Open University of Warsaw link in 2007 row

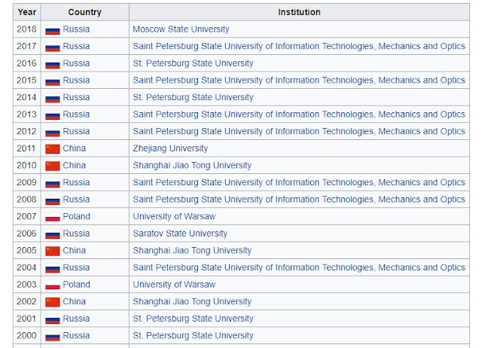pyautogui.click(x=174, y=216)
